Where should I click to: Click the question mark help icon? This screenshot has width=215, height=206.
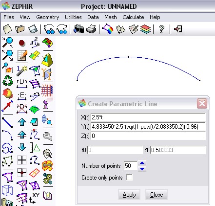161,29
